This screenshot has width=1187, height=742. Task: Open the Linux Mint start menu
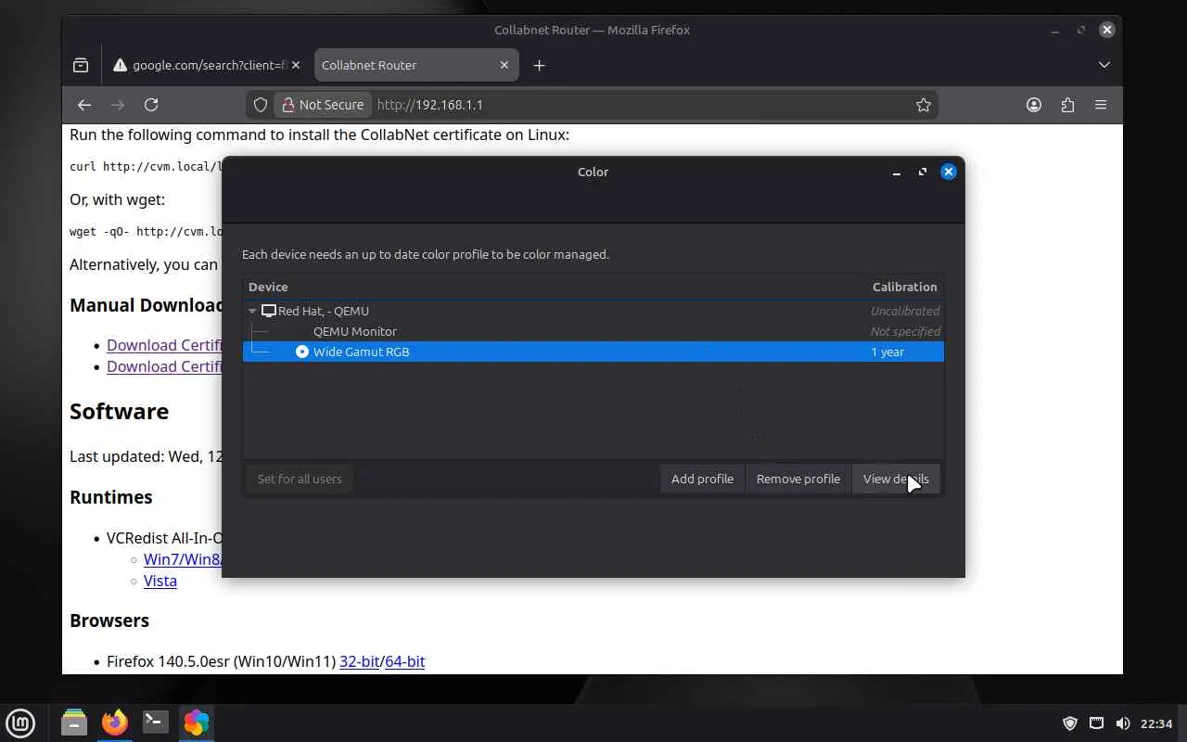tap(20, 723)
